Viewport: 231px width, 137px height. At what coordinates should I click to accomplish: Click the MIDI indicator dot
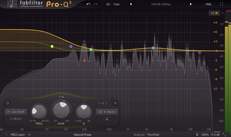coord(7,135)
